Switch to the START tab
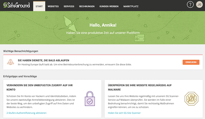The image size is (205, 119). click(39, 6)
